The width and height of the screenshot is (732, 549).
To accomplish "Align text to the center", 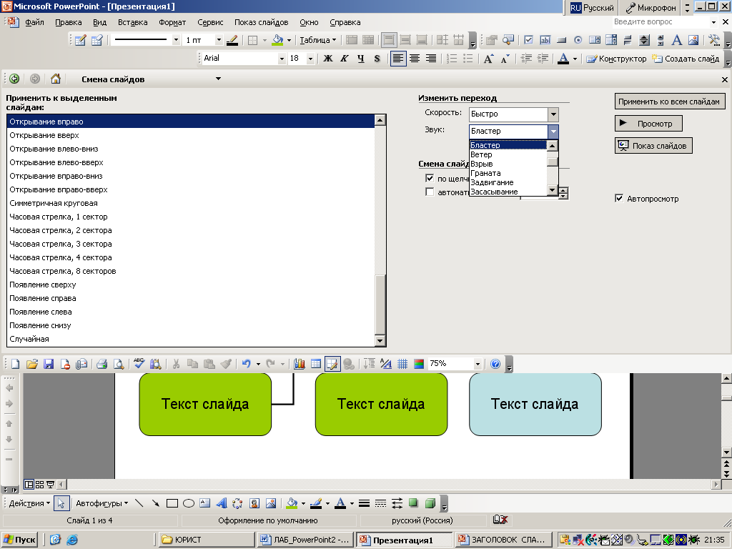I will pyautogui.click(x=415, y=59).
